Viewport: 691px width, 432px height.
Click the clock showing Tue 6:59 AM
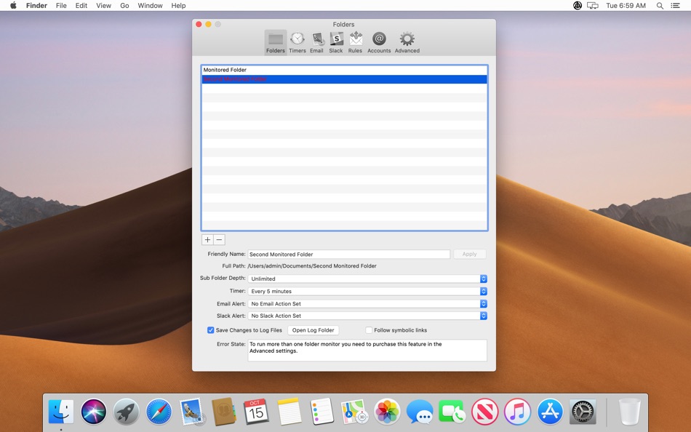pos(626,5)
